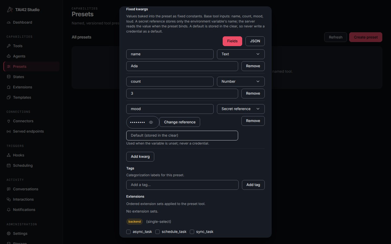Click the States database icon
This screenshot has width=391, height=244.
click(9, 77)
